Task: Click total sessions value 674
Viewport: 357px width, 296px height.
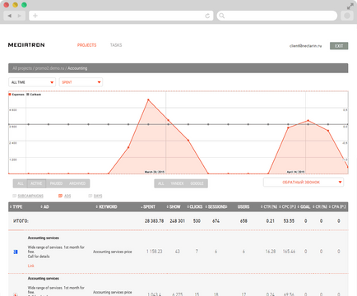Action: 216,221
